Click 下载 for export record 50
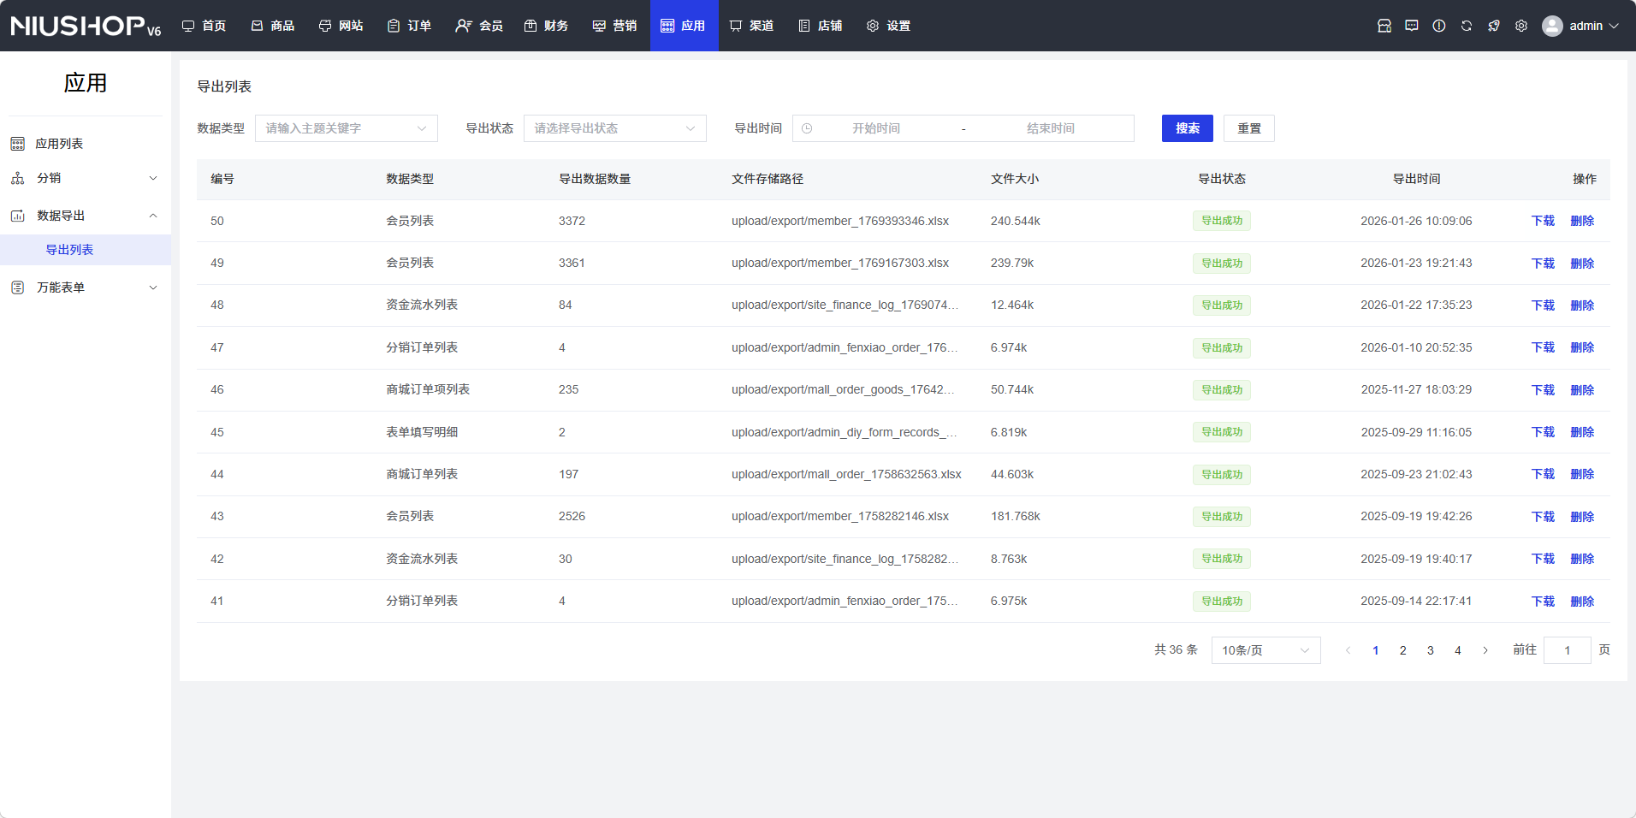Screen dimensions: 1636x818 [x=1543, y=221]
